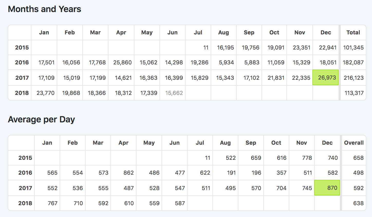
Task: Click the 767 average for January 2018
Action: (52, 203)
